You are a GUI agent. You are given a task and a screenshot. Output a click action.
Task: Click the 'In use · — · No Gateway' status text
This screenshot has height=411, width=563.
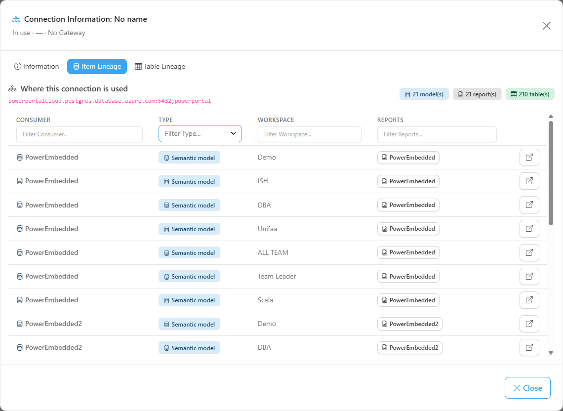pos(49,33)
